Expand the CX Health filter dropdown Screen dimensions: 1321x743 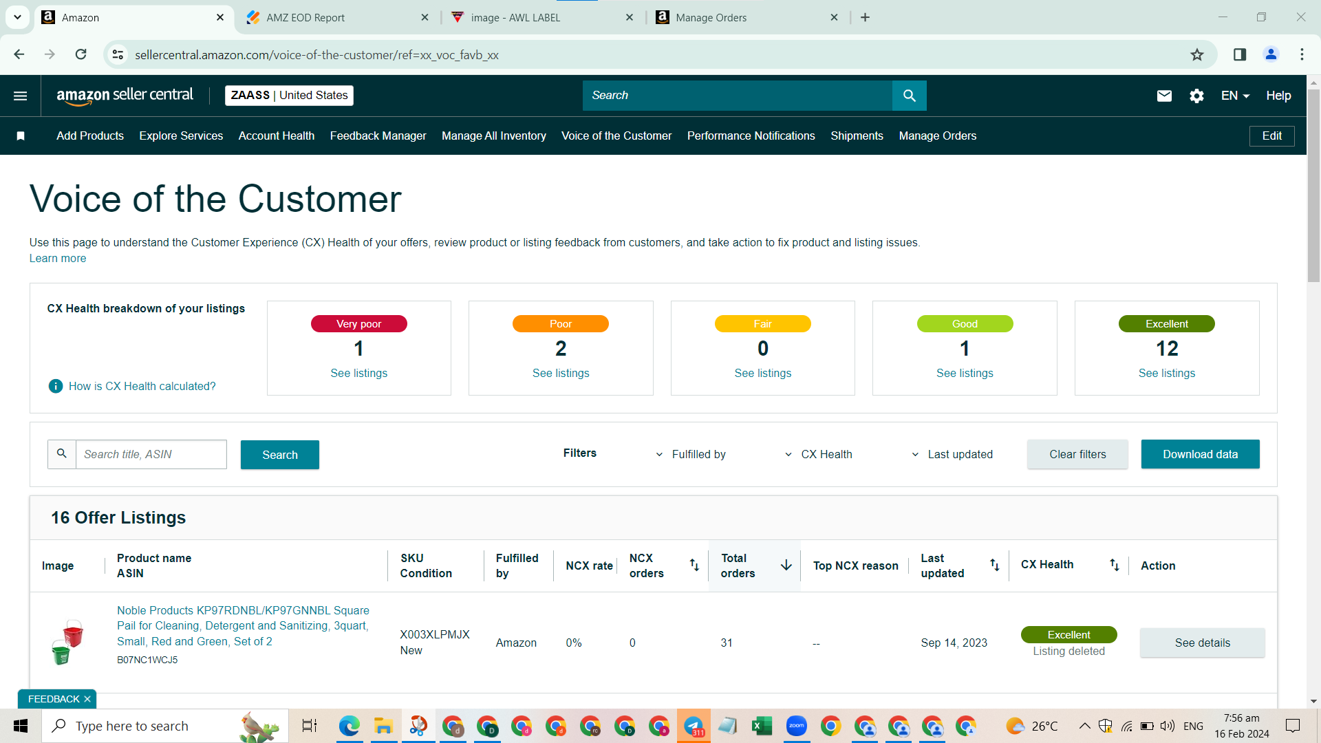coord(818,455)
